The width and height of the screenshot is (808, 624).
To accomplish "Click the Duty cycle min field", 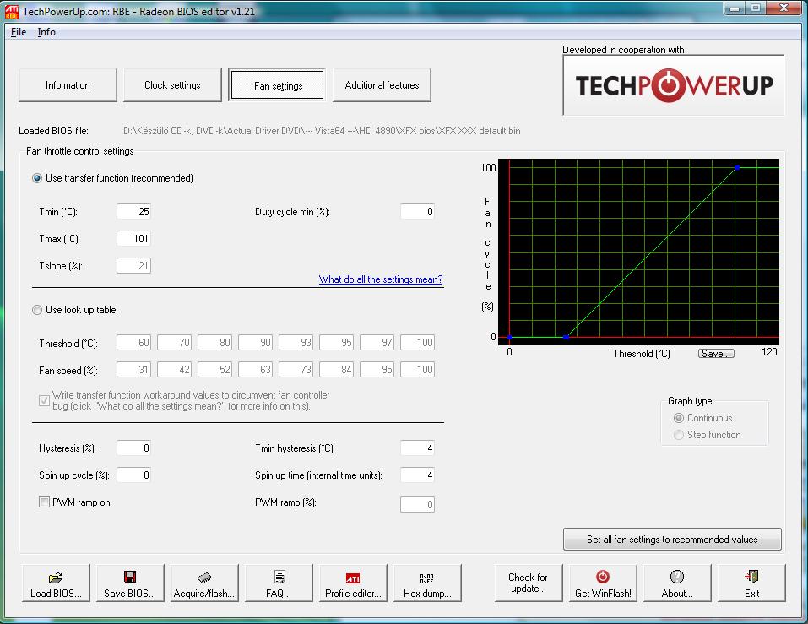I will pyautogui.click(x=417, y=212).
